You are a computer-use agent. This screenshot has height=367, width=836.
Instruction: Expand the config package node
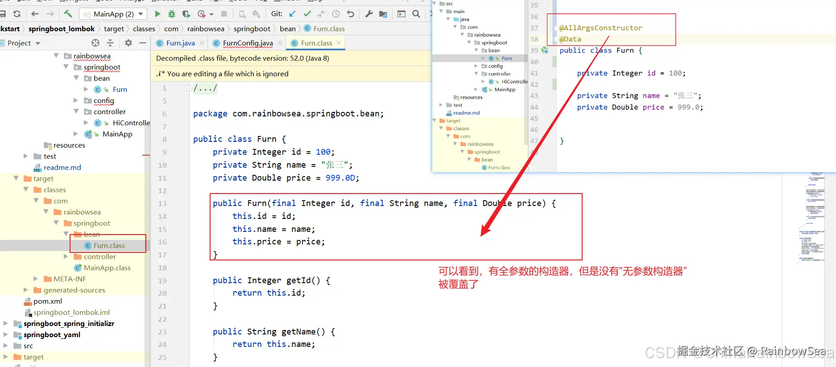tap(76, 100)
